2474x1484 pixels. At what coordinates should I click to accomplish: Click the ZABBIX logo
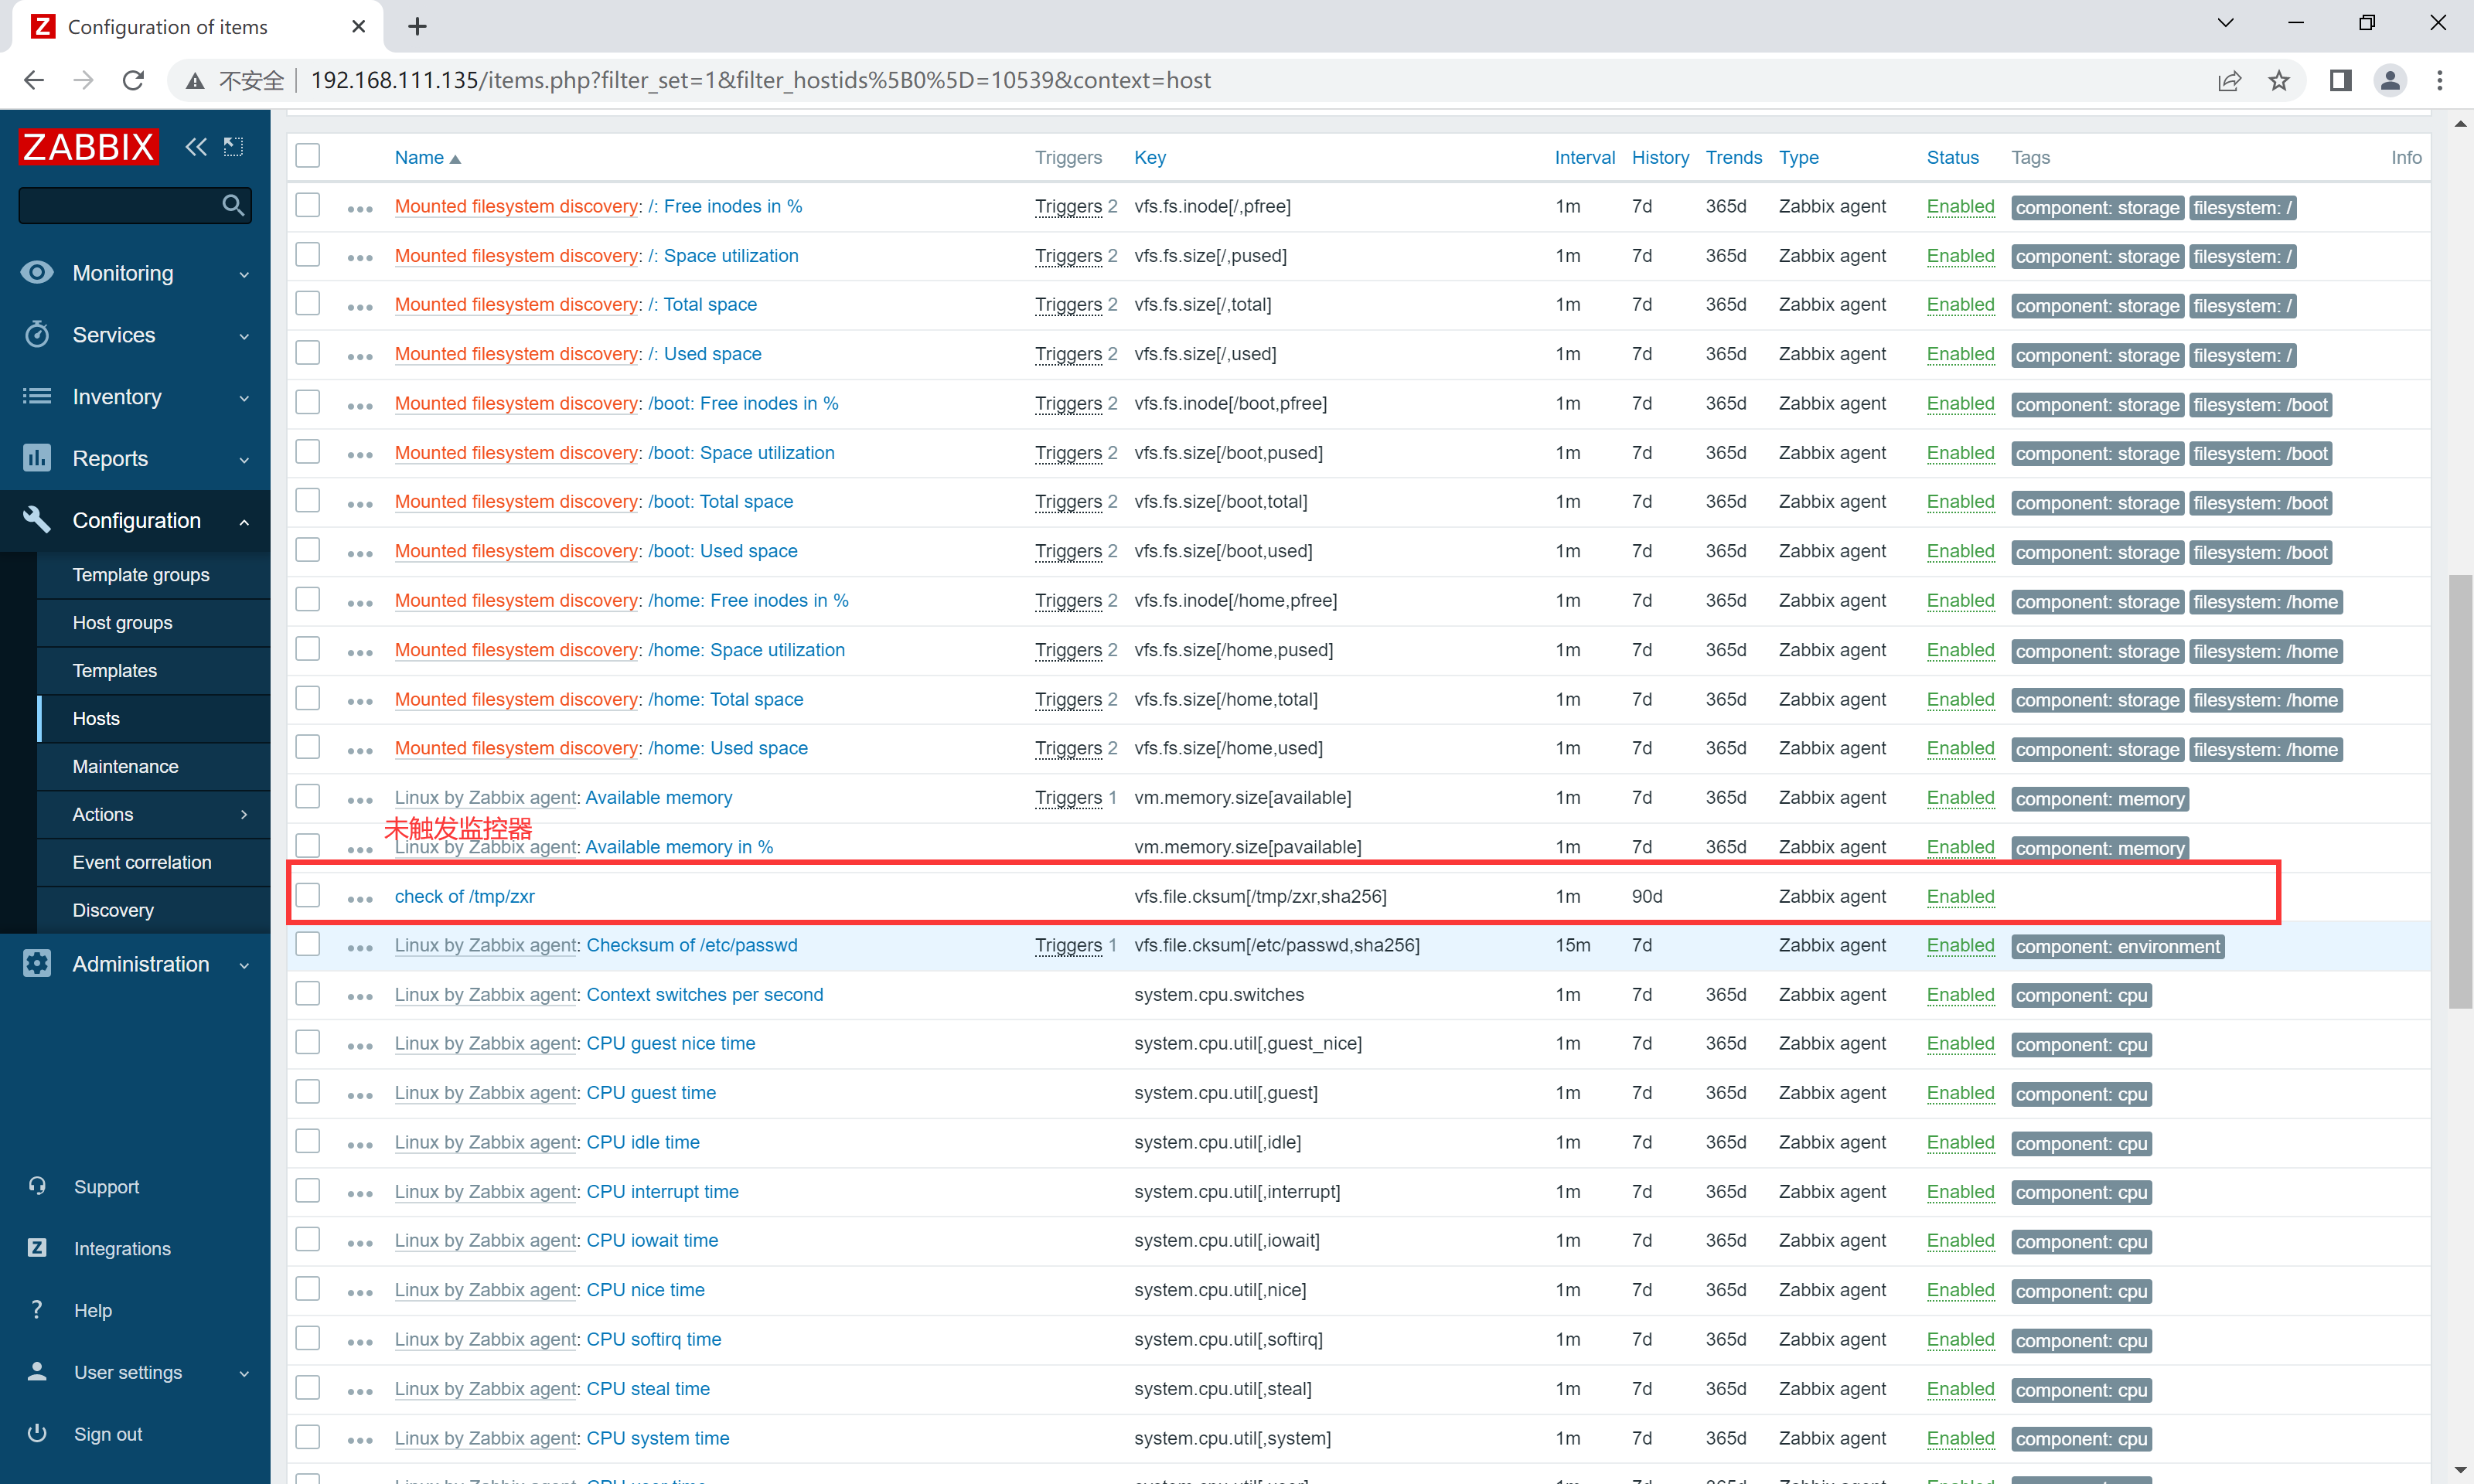(88, 147)
